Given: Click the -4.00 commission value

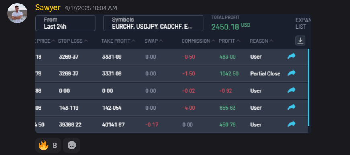Looking at the screenshot, I should tap(189, 108).
